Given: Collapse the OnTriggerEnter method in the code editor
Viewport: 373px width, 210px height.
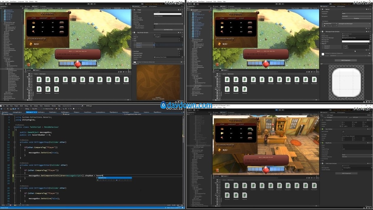Looking at the screenshot, I should tap(14, 165).
